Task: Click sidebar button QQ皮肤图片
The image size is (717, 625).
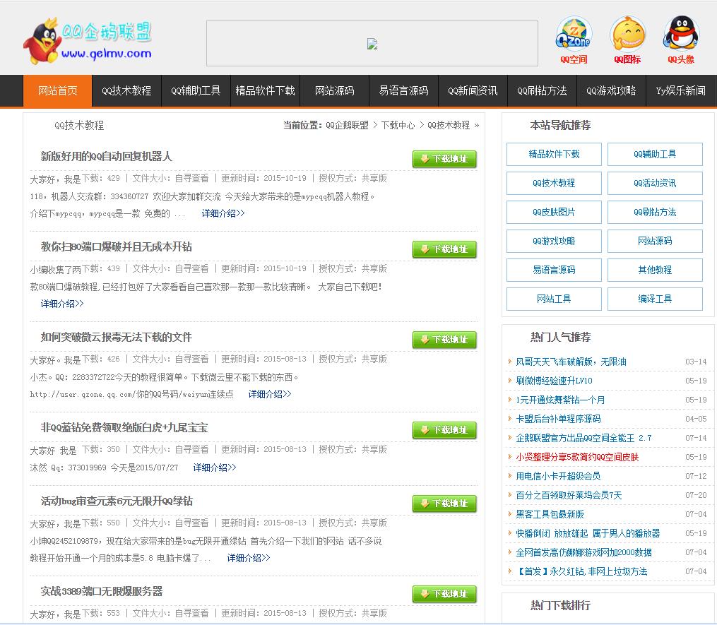Action: [555, 212]
